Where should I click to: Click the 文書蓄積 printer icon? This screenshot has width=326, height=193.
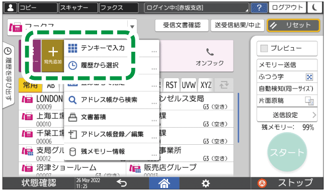72,118
